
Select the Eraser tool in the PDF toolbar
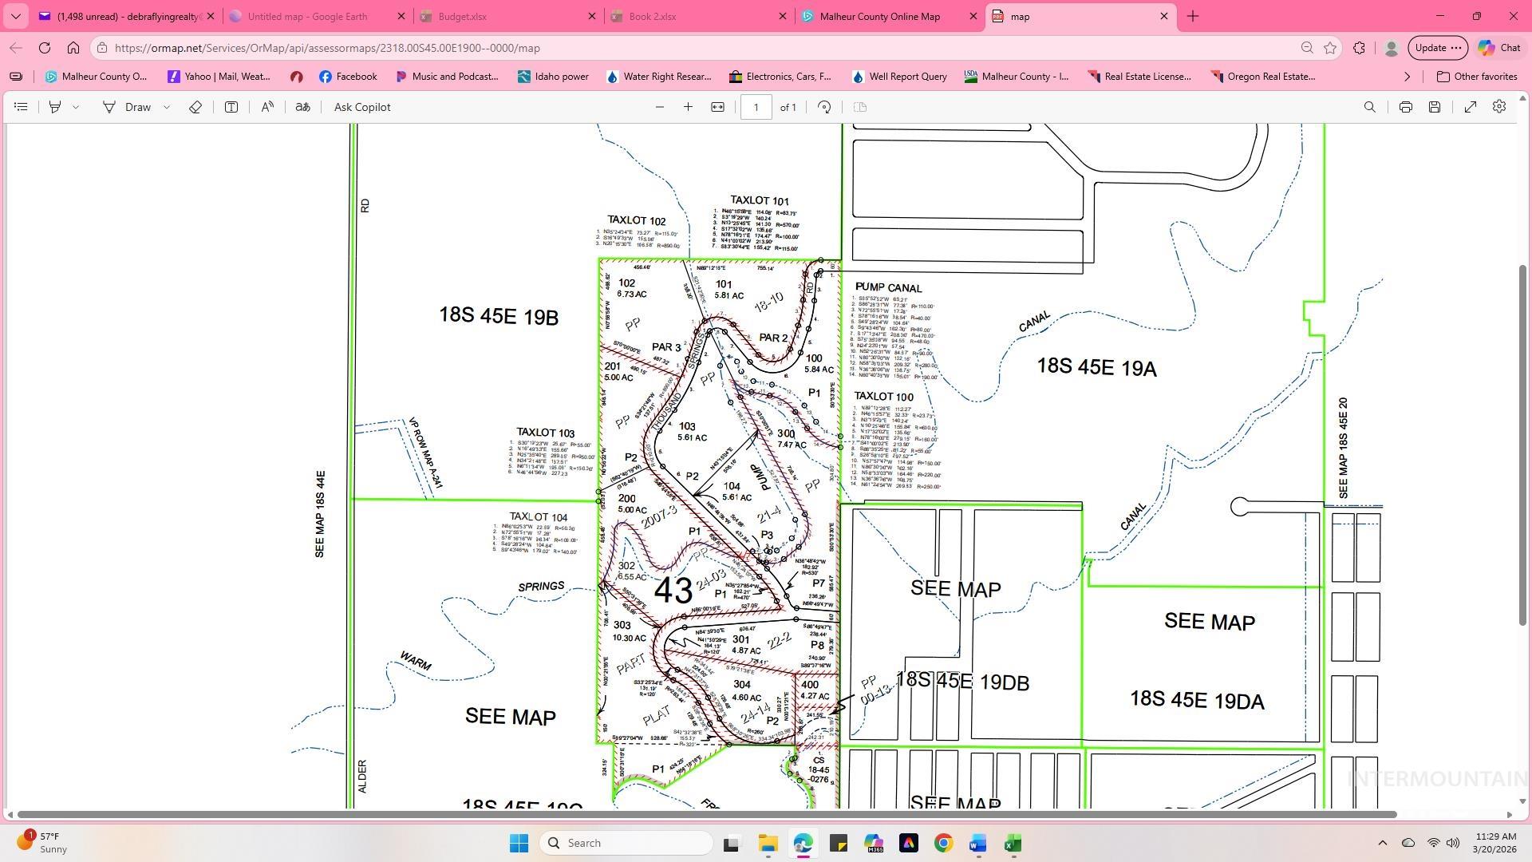[x=194, y=106]
